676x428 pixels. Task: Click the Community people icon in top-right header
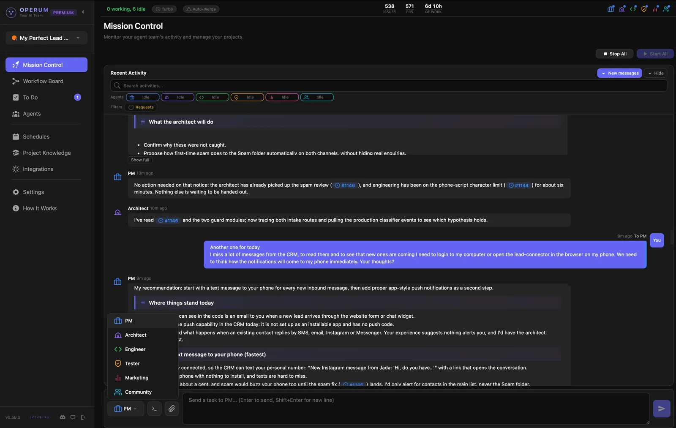(x=666, y=8)
